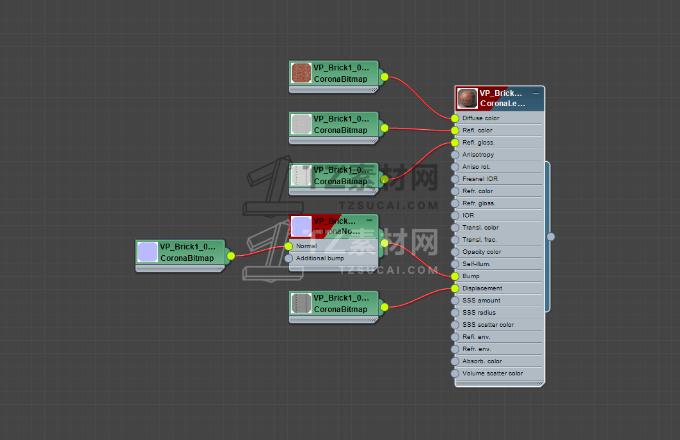Click the Refl. gloss. input socket
The width and height of the screenshot is (680, 440).
click(455, 143)
